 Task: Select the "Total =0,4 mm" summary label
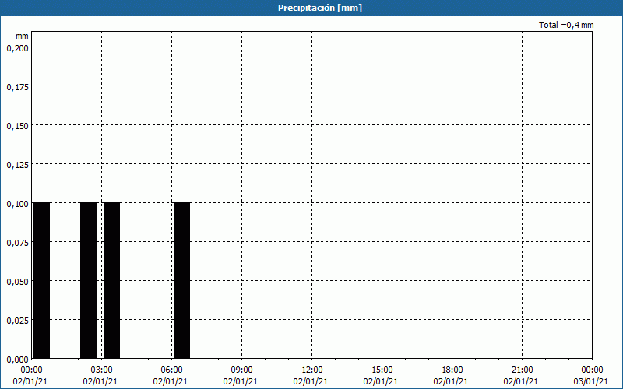(566, 25)
